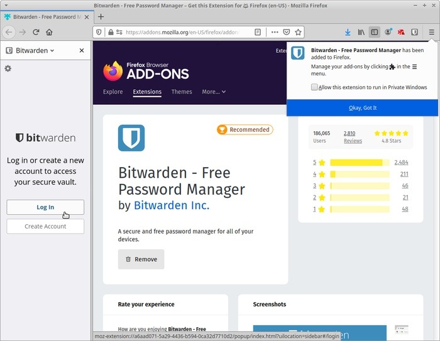Toggle Reader View icon
The width and height of the screenshot is (440, 341).
coord(258,32)
